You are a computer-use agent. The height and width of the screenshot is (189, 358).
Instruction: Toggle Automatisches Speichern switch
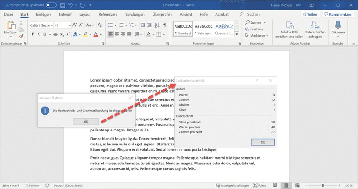pyautogui.click(x=51, y=5)
